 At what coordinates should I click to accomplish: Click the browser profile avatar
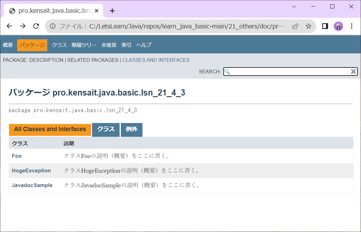point(338,26)
